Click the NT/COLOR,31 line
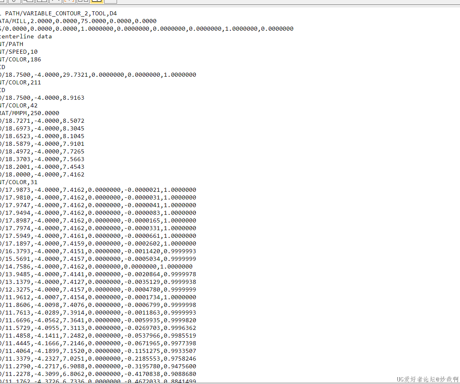The height and width of the screenshot is (384, 460). pyautogui.click(x=19, y=182)
